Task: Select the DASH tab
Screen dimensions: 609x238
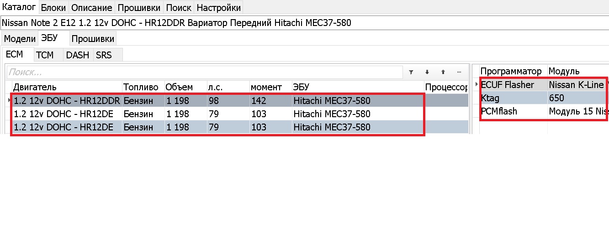Action: click(x=78, y=55)
